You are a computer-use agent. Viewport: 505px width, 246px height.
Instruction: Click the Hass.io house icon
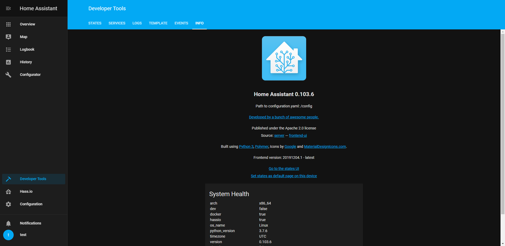click(8, 191)
